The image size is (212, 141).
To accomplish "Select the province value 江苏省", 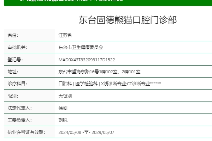I will [x=65, y=35].
